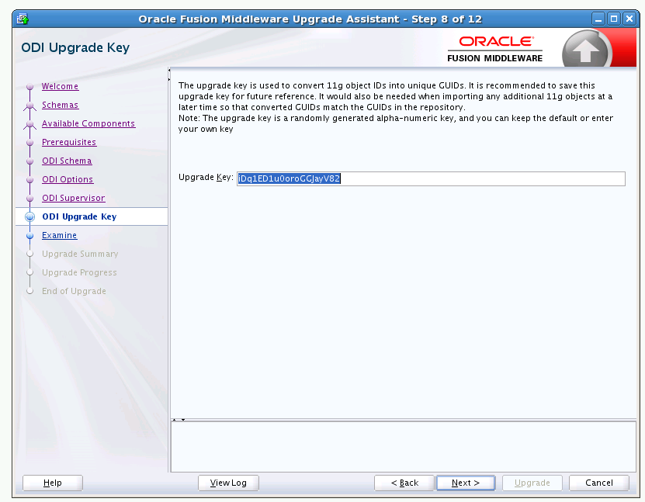Click the ODI Supervisor step bullet icon
This screenshot has height=502, width=645.
(x=29, y=199)
